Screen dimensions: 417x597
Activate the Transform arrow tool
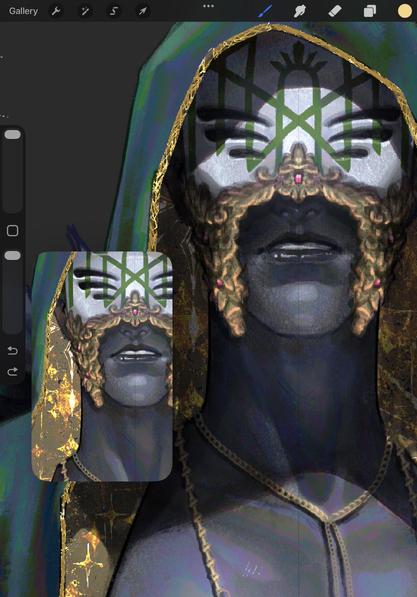click(143, 11)
